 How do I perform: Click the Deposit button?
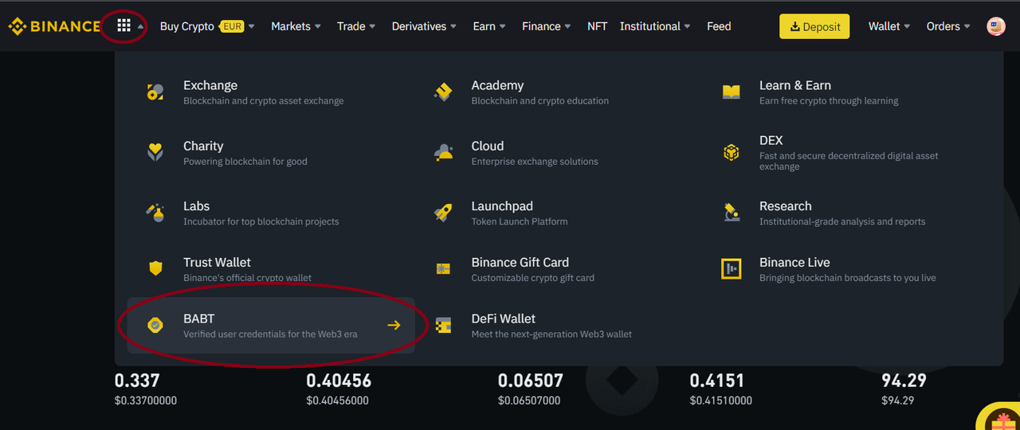(814, 26)
